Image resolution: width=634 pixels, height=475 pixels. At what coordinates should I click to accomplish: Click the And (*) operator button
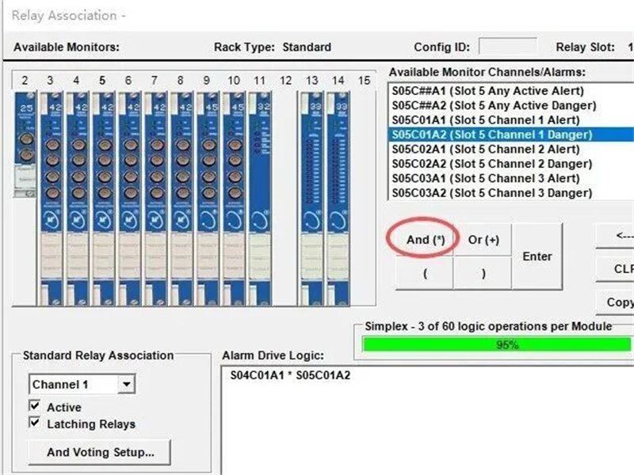tap(425, 240)
